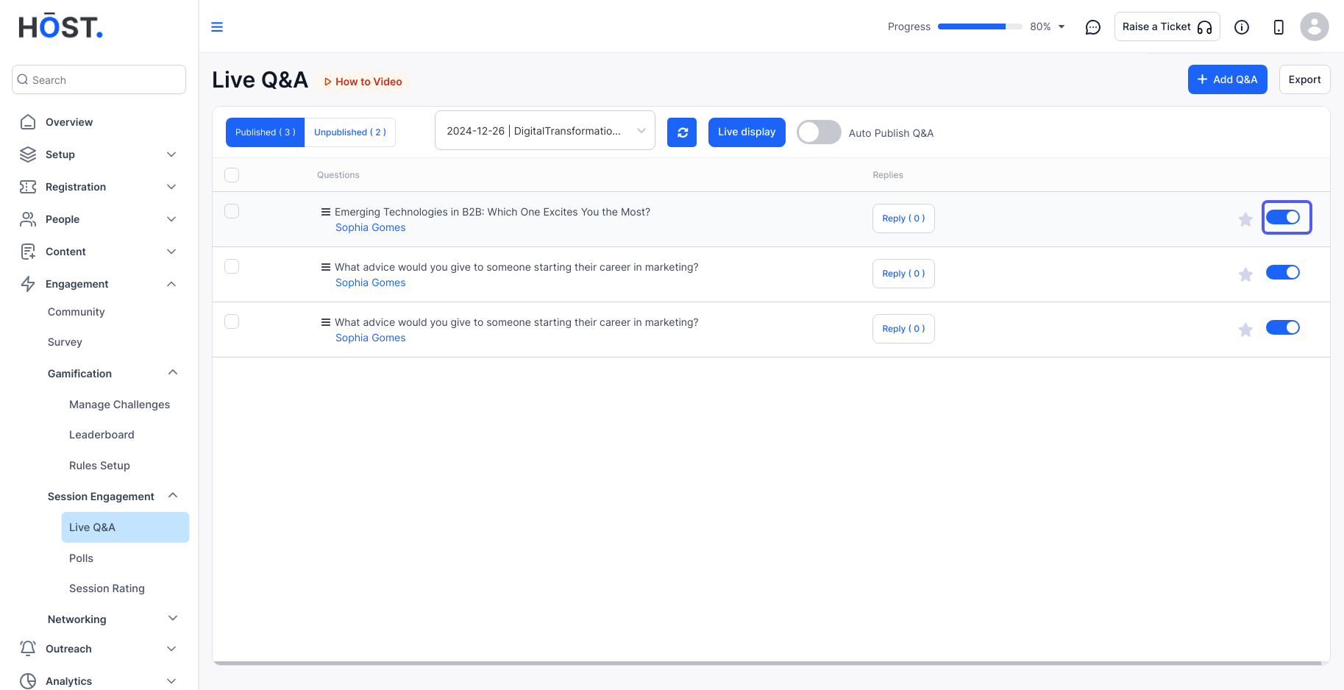Open the How to Video link
This screenshot has height=690, width=1344.
pos(363,82)
